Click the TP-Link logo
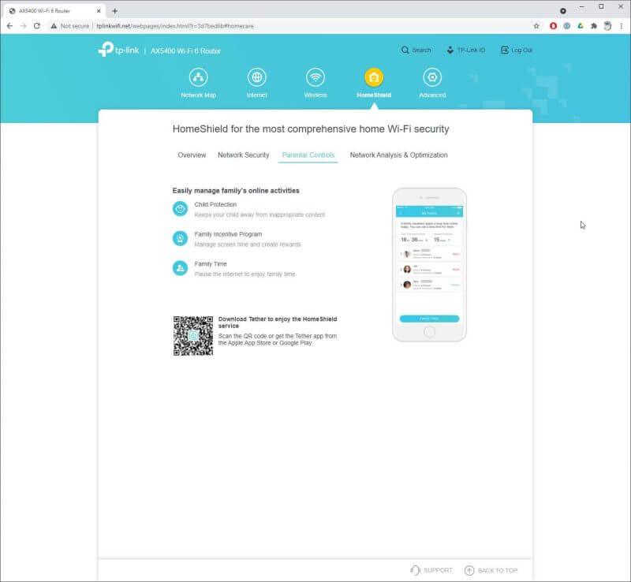The image size is (631, 582). pos(119,50)
